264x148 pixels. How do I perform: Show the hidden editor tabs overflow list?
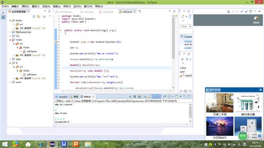click(140, 12)
